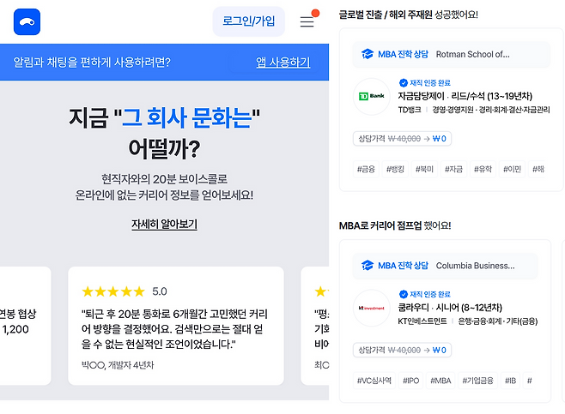Select the #금융 hashtag tag
Image resolution: width=565 pixels, height=414 pixels.
[366, 169]
